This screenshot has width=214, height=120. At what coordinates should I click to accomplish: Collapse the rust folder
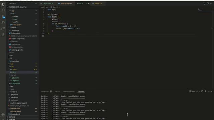tap(12, 64)
